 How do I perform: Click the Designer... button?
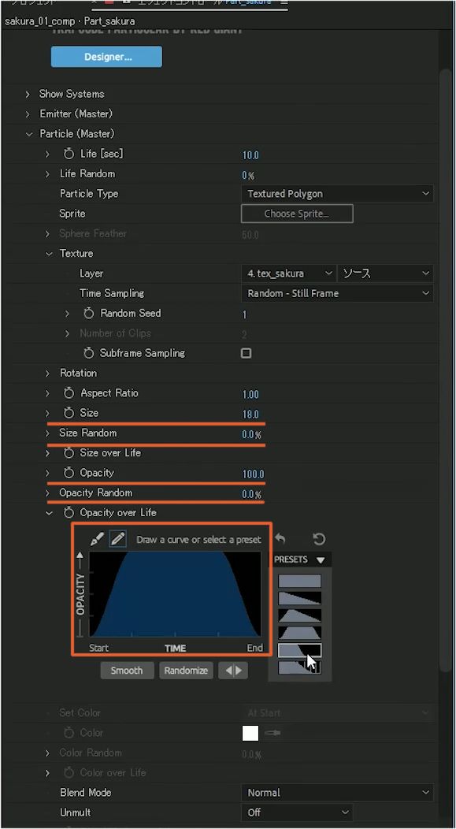[107, 57]
